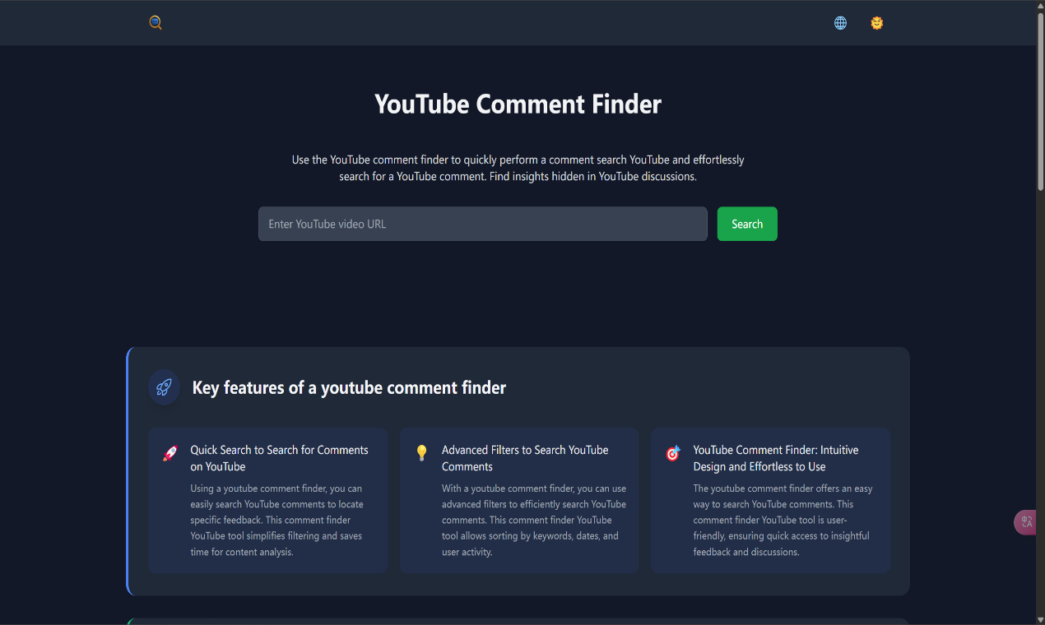Image resolution: width=1045 pixels, height=625 pixels.
Task: Select the Quick Search to Search for Comments heading
Action: [279, 458]
